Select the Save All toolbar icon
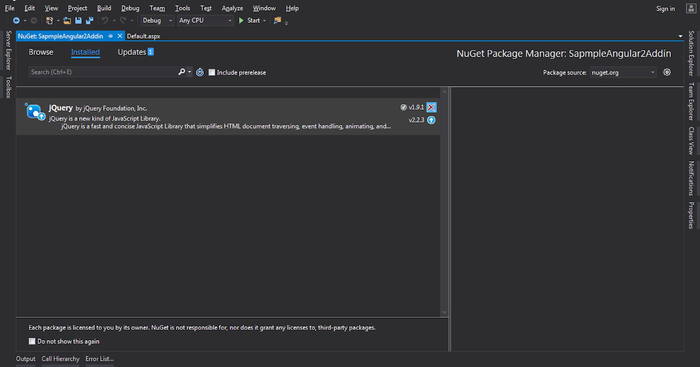The image size is (700, 367). [x=89, y=20]
